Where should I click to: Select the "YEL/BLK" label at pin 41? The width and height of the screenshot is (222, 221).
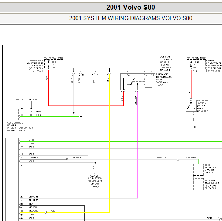[x=33, y=207]
